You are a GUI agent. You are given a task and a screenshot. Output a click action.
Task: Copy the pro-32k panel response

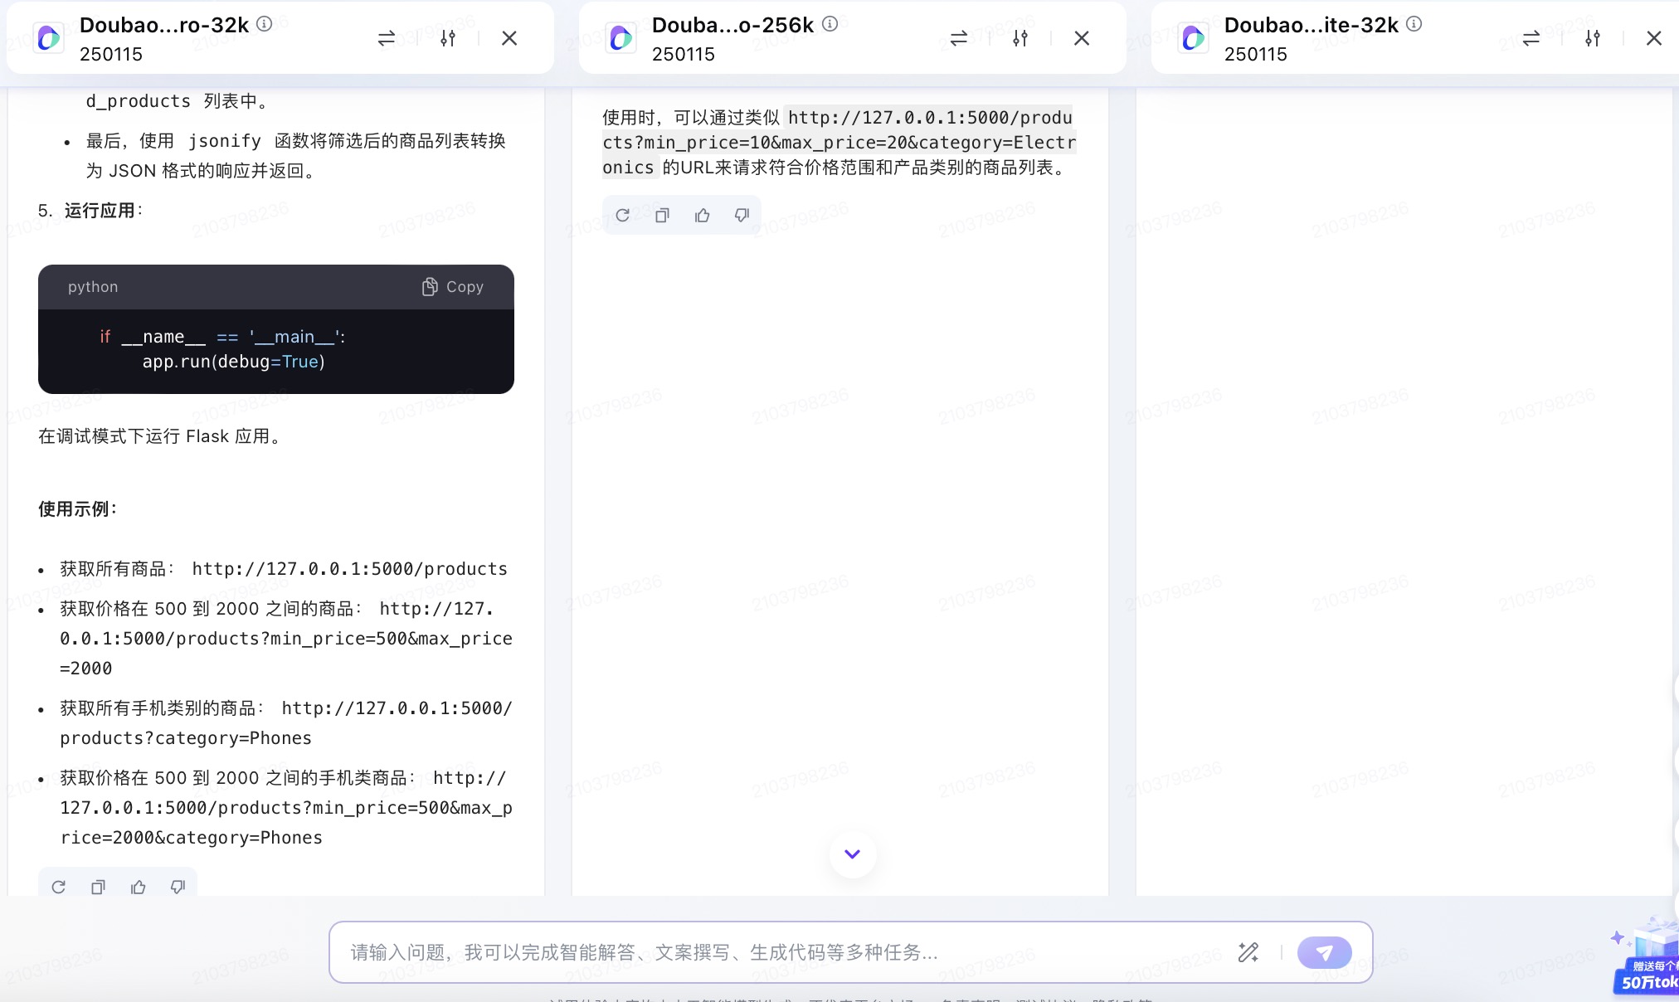[x=98, y=887]
